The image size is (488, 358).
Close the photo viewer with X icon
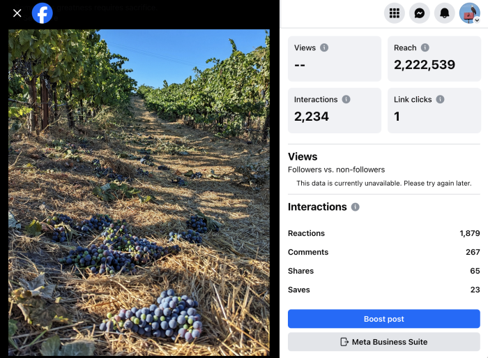tap(17, 13)
